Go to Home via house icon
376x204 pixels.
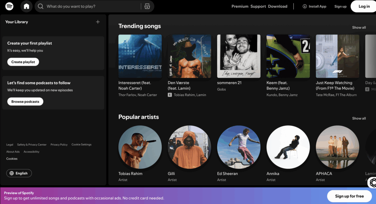pyautogui.click(x=26, y=6)
